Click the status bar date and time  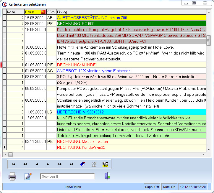pyautogui.click(x=193, y=187)
